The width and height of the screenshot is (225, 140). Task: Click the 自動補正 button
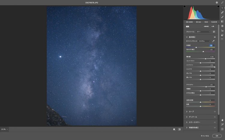click(x=206, y=27)
